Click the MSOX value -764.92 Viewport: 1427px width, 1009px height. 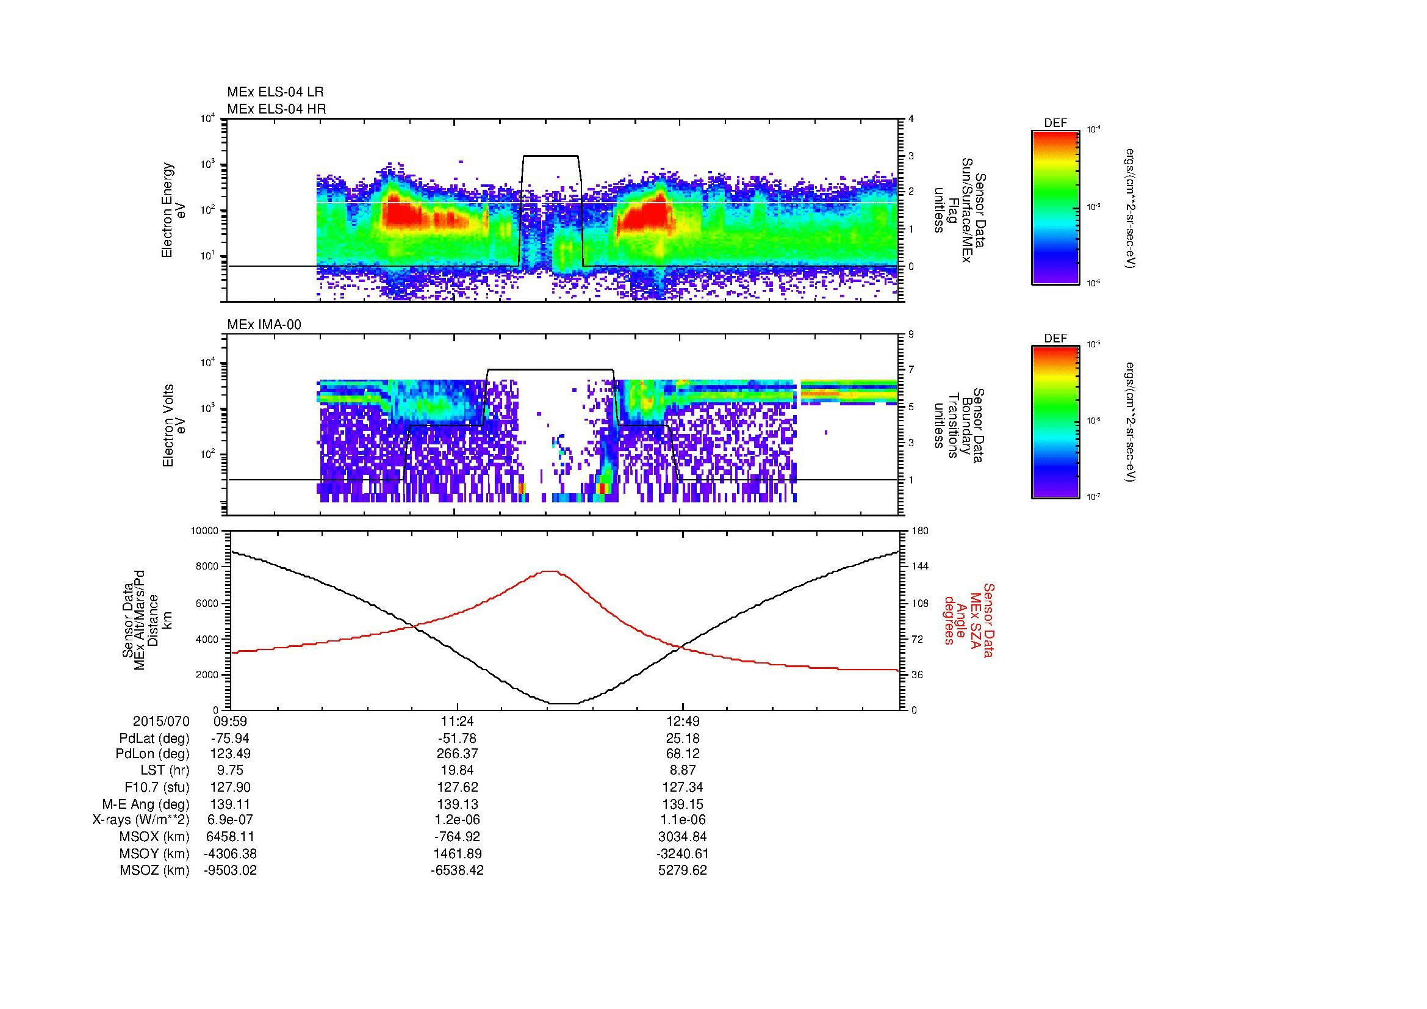[456, 837]
